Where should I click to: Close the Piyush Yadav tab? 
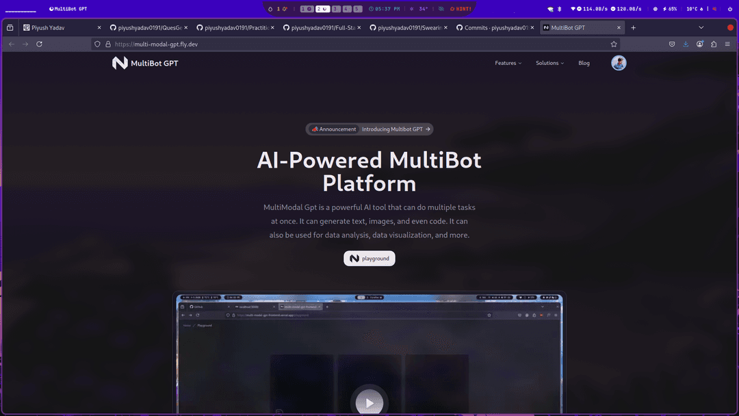point(99,28)
